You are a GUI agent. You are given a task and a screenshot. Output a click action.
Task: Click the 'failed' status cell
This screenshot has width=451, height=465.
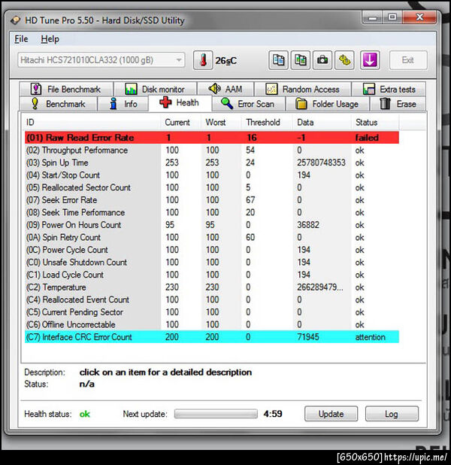click(x=367, y=138)
